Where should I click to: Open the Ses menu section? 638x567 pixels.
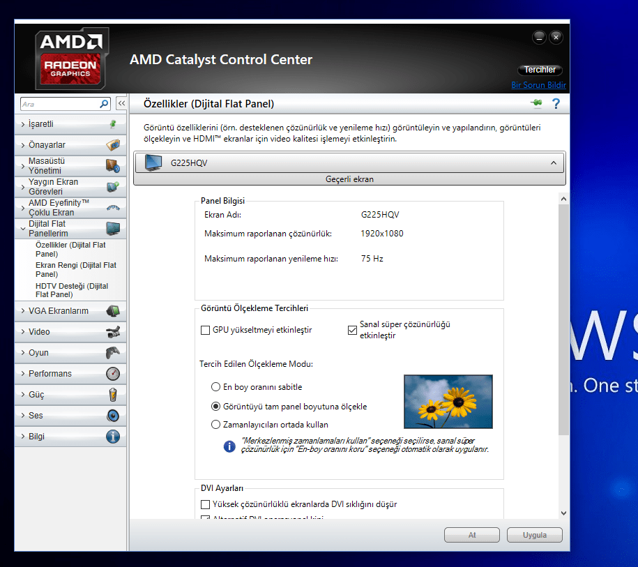tap(70, 416)
